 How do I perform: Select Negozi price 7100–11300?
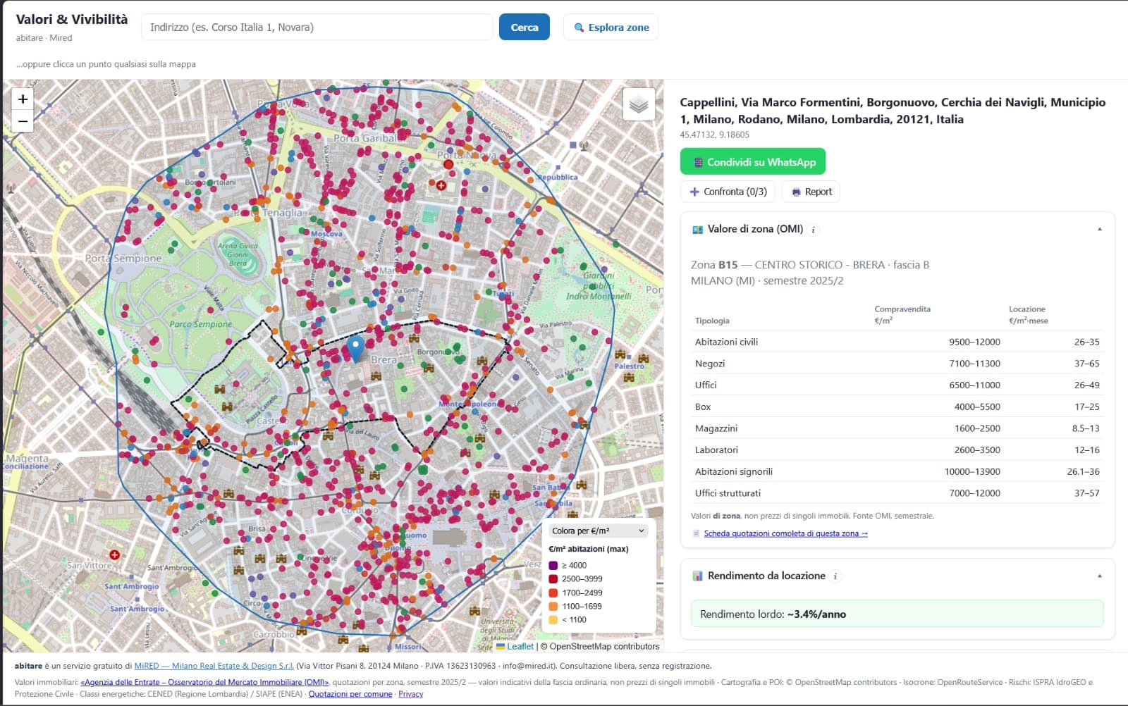click(x=974, y=364)
